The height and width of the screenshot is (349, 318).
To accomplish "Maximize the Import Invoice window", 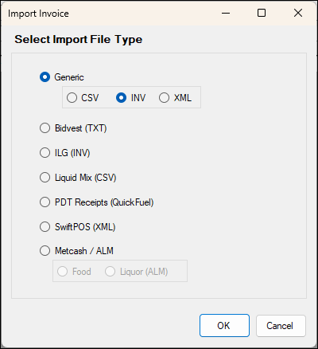I will click(262, 13).
